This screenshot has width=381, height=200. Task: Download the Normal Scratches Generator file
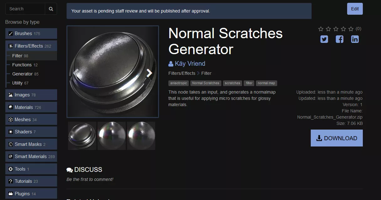(336, 138)
